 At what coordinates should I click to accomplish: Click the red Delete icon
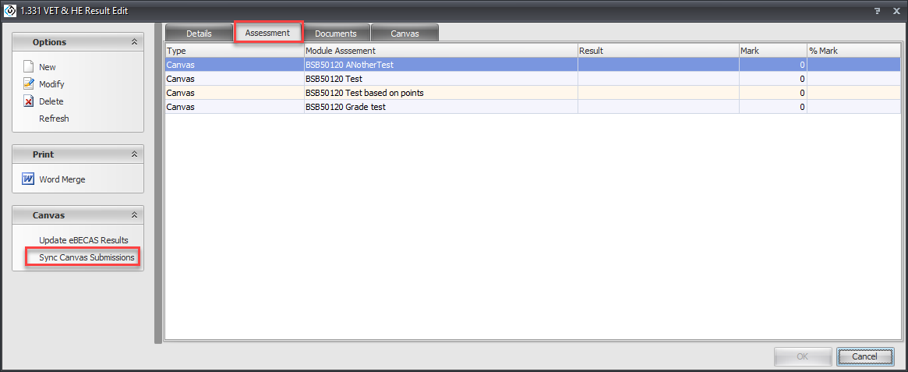[29, 101]
